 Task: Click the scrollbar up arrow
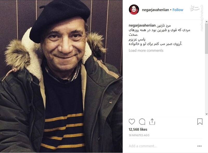pyautogui.click(x=206, y=22)
